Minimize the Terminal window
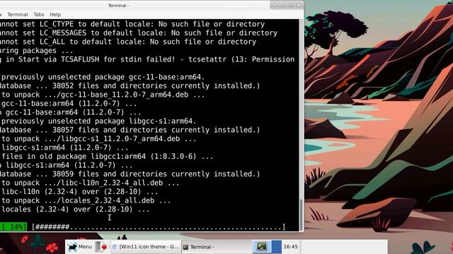The width and height of the screenshot is (453, 254). 283,5
